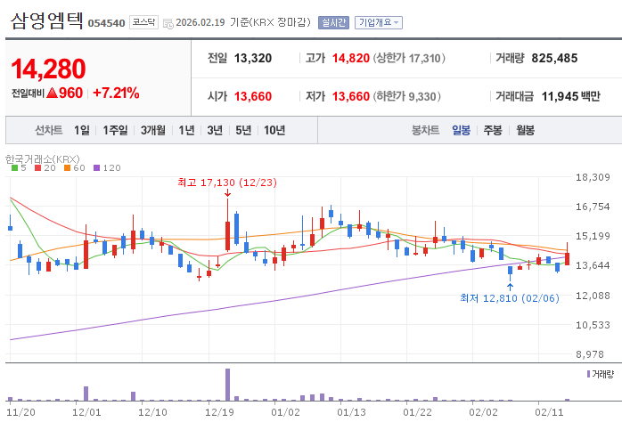Click the 11/20 date axis label

(20, 412)
